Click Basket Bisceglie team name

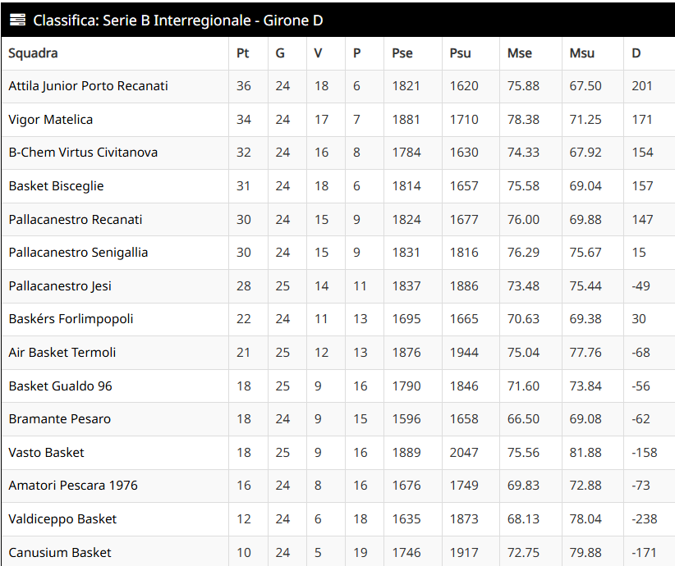pos(56,186)
